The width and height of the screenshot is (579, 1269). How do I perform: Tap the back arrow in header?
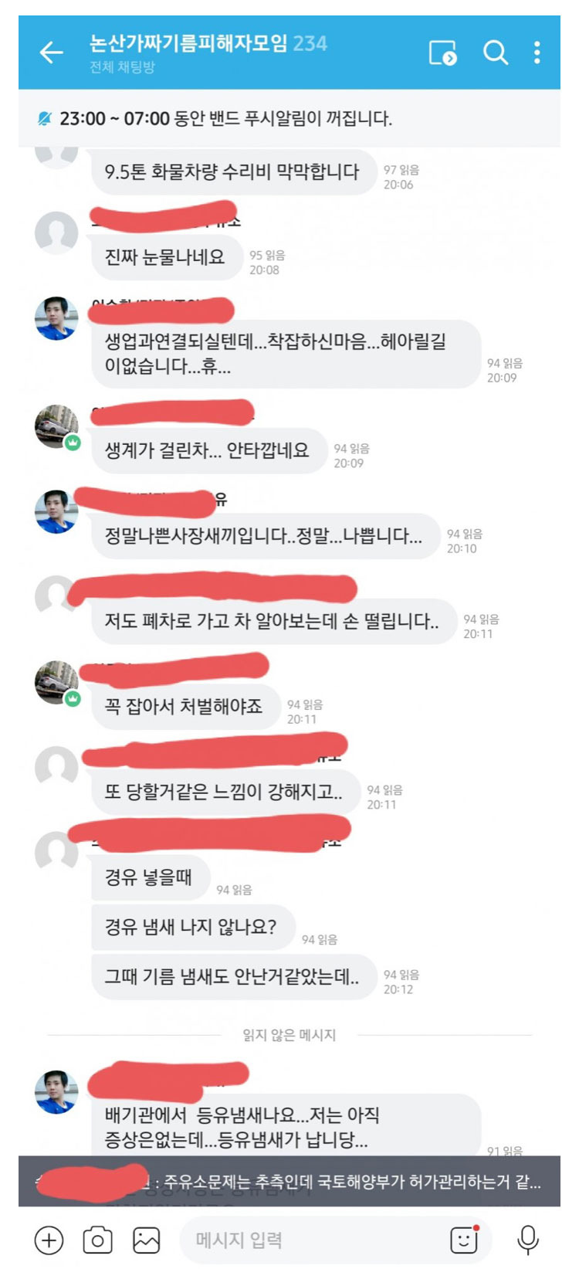pos(51,53)
